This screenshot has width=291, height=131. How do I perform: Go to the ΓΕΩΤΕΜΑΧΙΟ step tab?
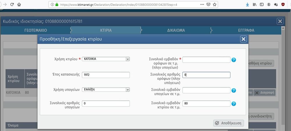click(x=36, y=30)
